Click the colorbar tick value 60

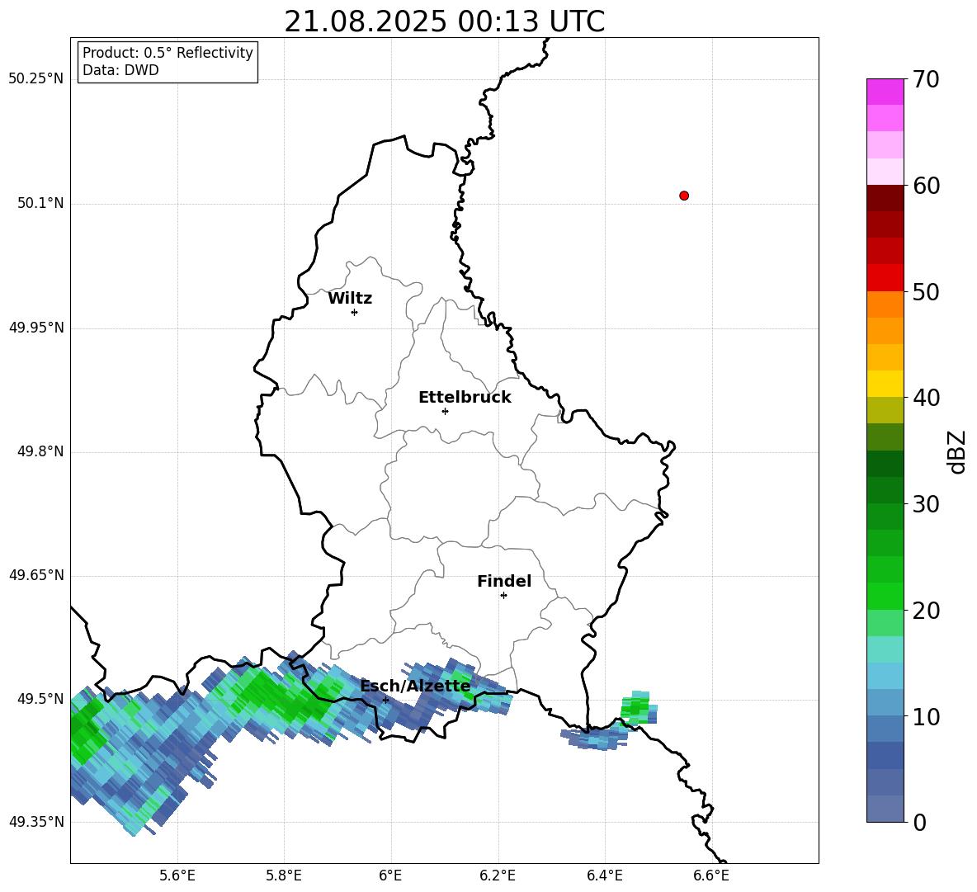[926, 186]
